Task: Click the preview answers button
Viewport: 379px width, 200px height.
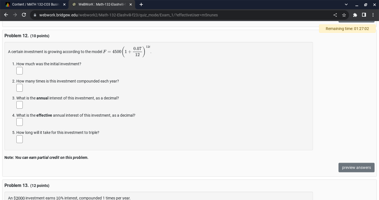Action: point(357,167)
